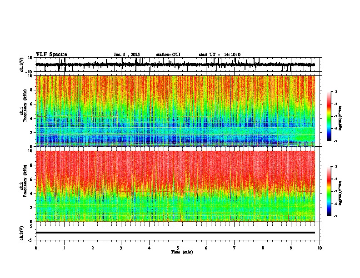Click the Time (min) axis label
360x278 pixels.
click(x=182, y=252)
